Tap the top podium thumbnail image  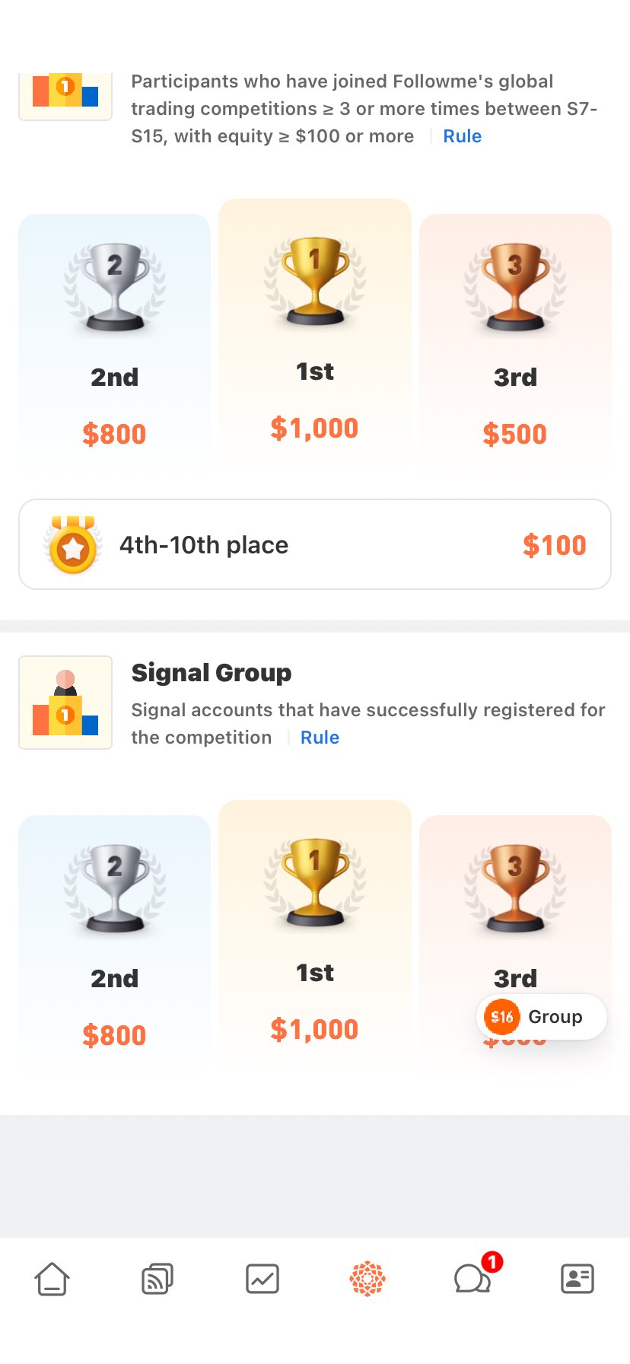coord(65,96)
